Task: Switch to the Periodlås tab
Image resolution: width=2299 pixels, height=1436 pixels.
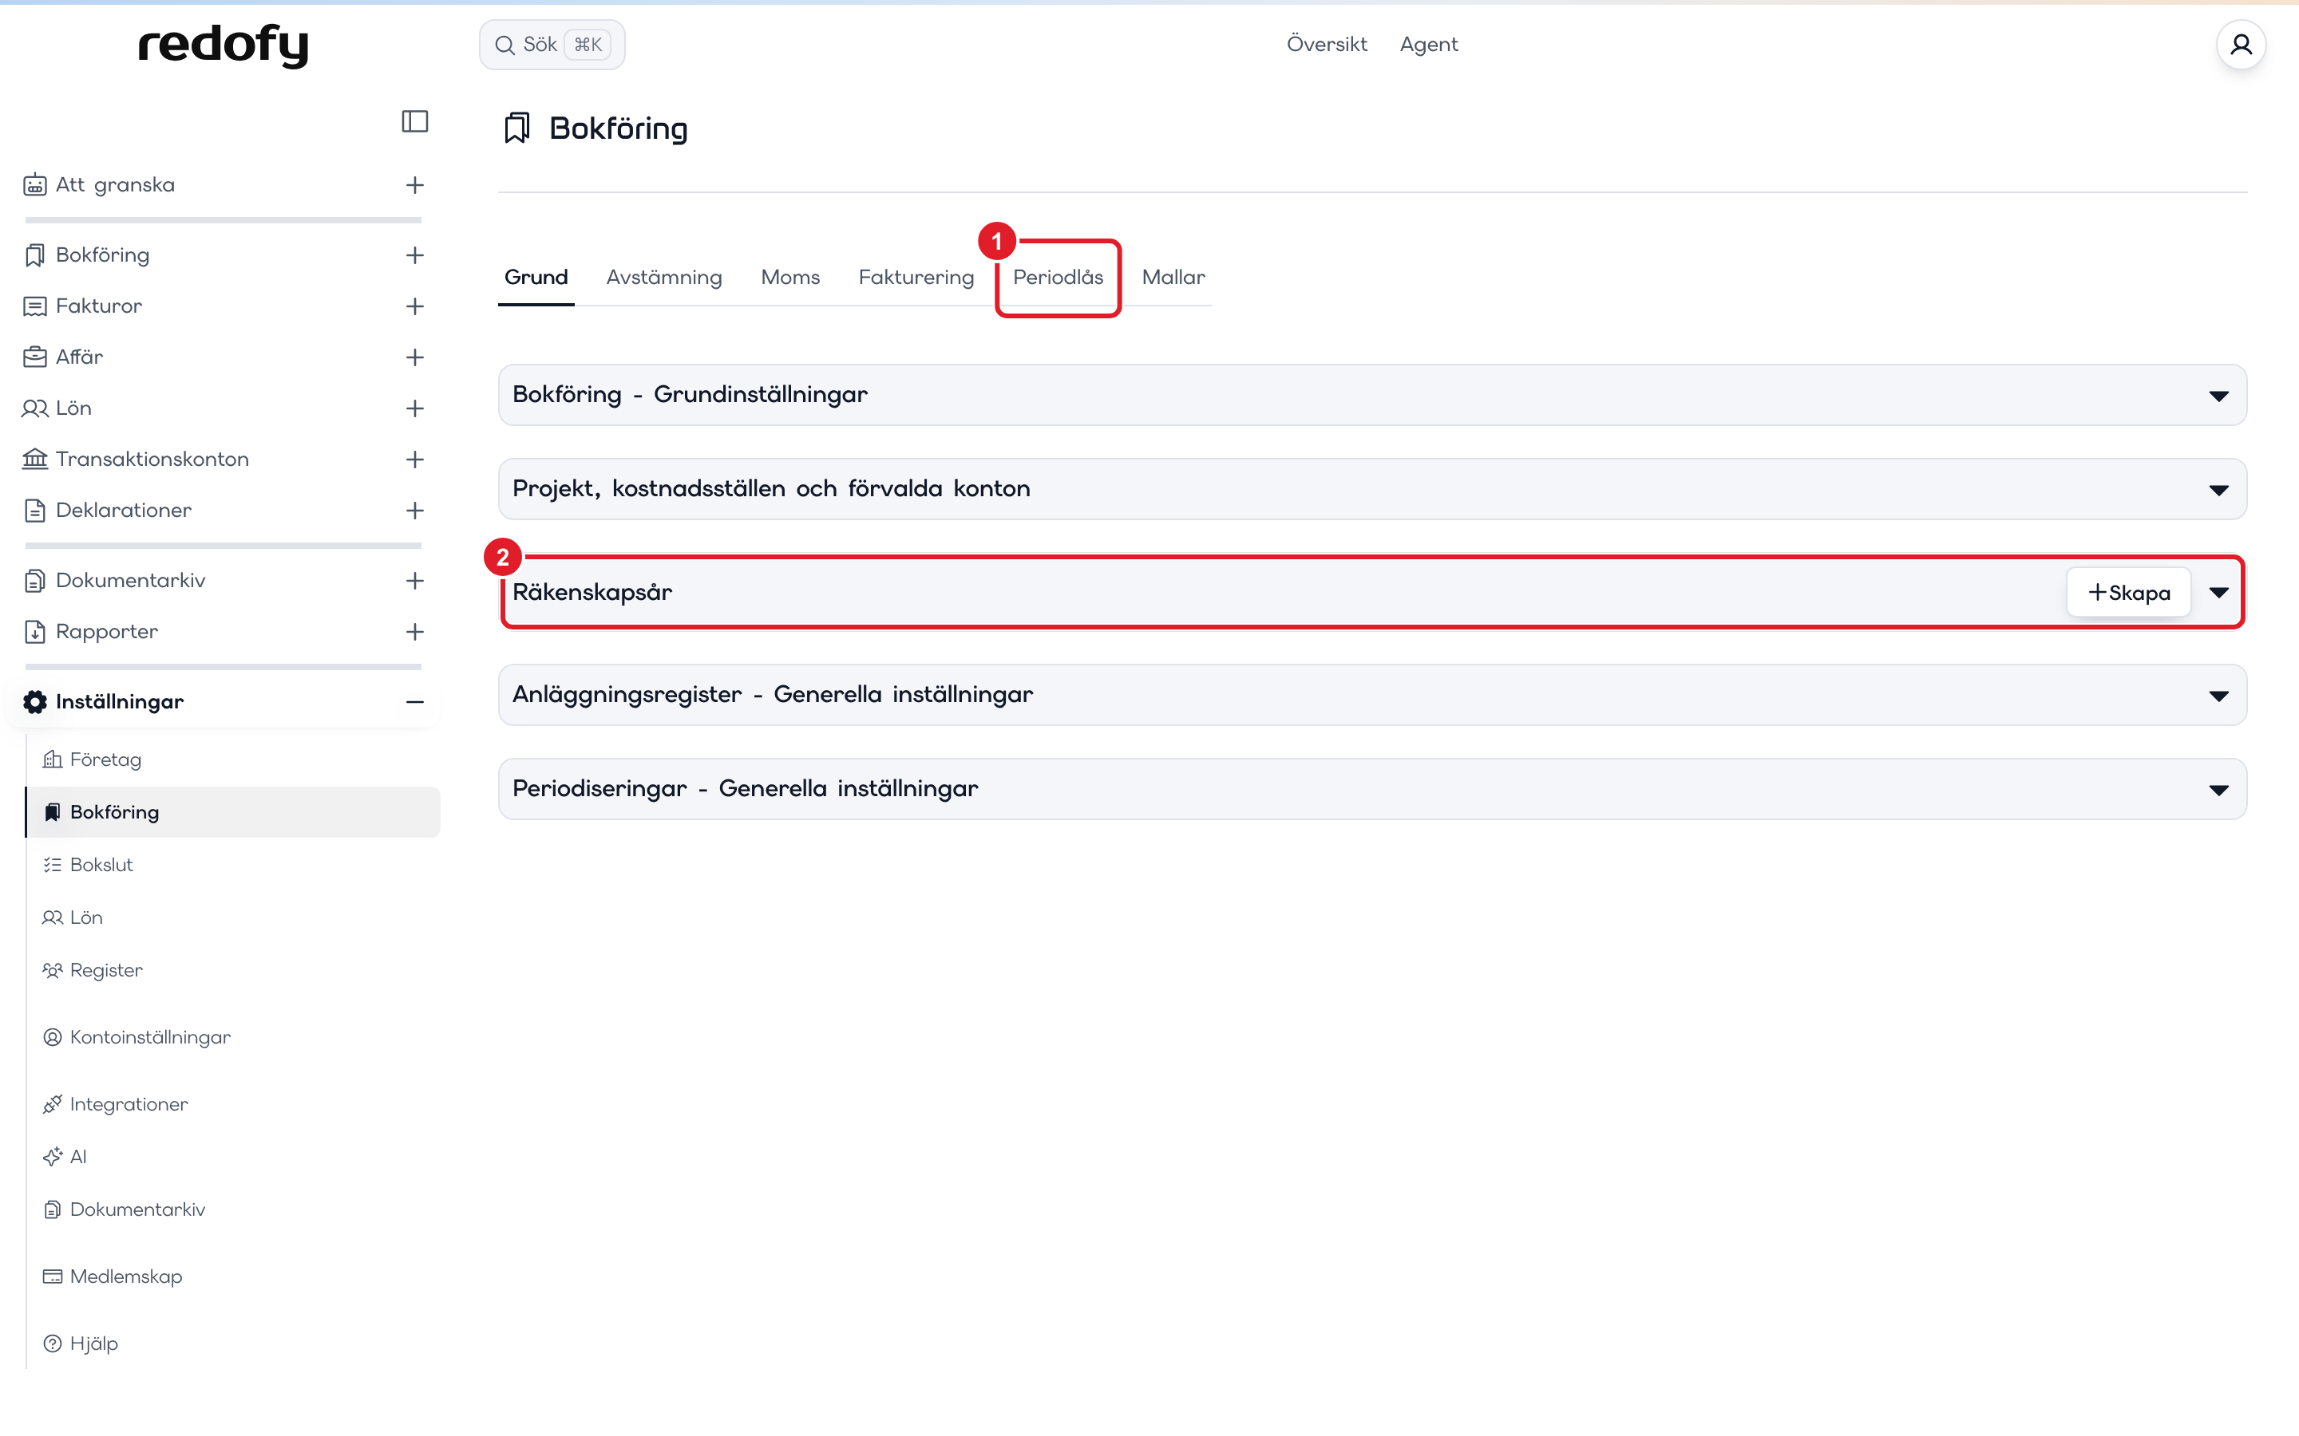Action: (1058, 278)
